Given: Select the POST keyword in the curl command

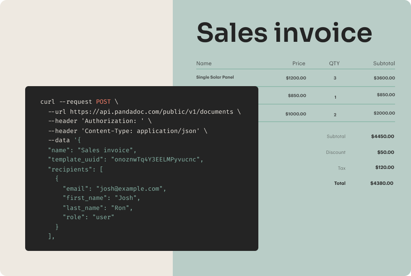Looking at the screenshot, I should [x=104, y=102].
